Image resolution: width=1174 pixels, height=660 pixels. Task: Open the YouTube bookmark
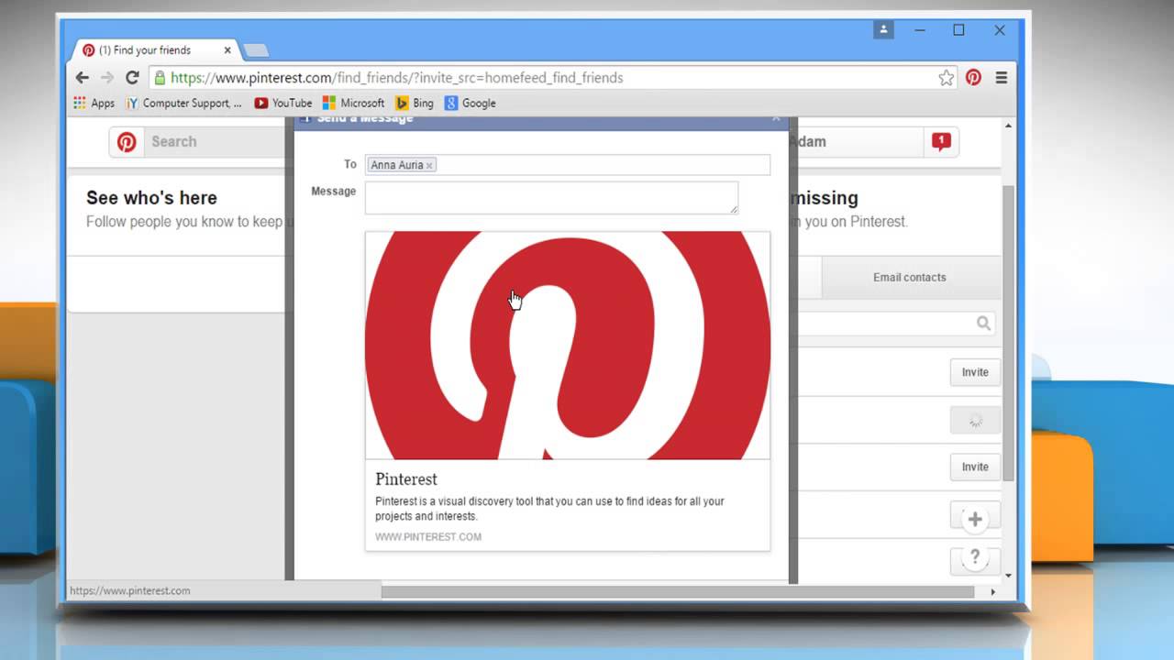[x=282, y=103]
